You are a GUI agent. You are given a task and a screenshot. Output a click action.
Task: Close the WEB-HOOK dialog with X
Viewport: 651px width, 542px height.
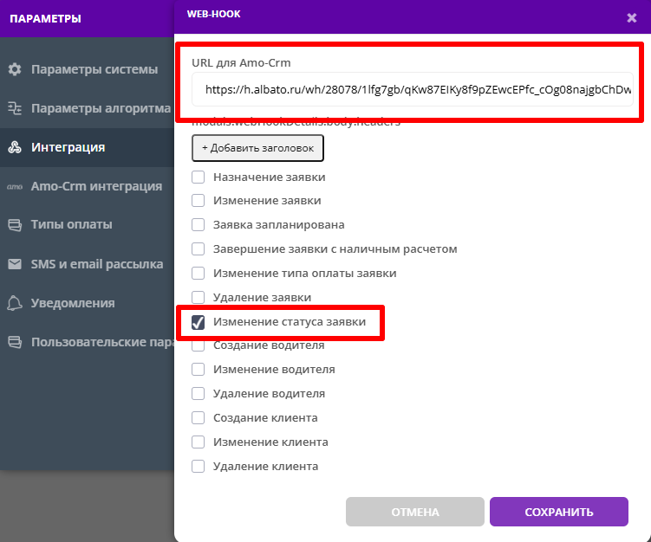click(631, 17)
